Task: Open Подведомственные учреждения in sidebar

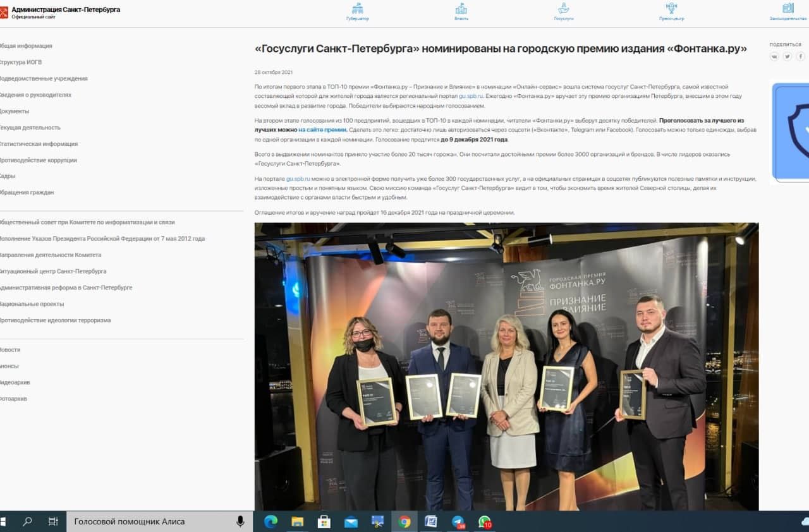Action: [x=44, y=79]
